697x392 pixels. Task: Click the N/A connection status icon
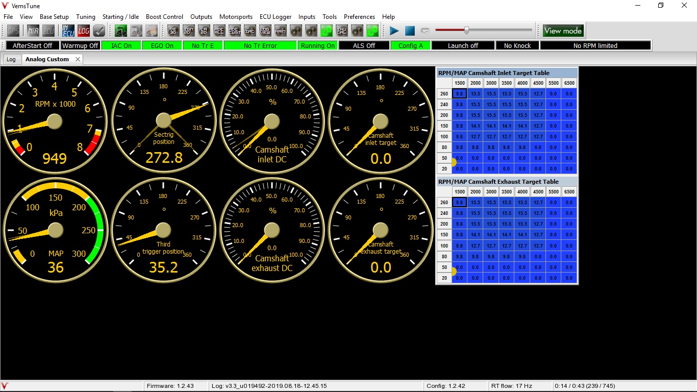pos(33,31)
